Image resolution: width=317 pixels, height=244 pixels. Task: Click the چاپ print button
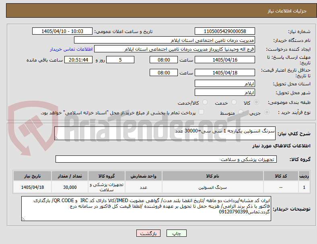click(177, 233)
